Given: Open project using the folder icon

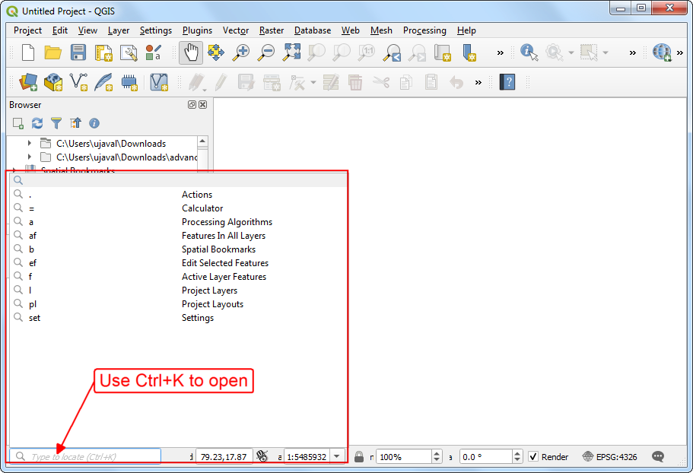Looking at the screenshot, I should (x=53, y=52).
